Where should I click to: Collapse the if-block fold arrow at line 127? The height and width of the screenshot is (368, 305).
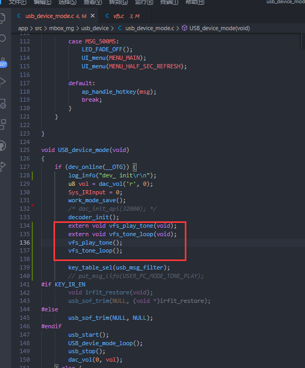coord(37,167)
